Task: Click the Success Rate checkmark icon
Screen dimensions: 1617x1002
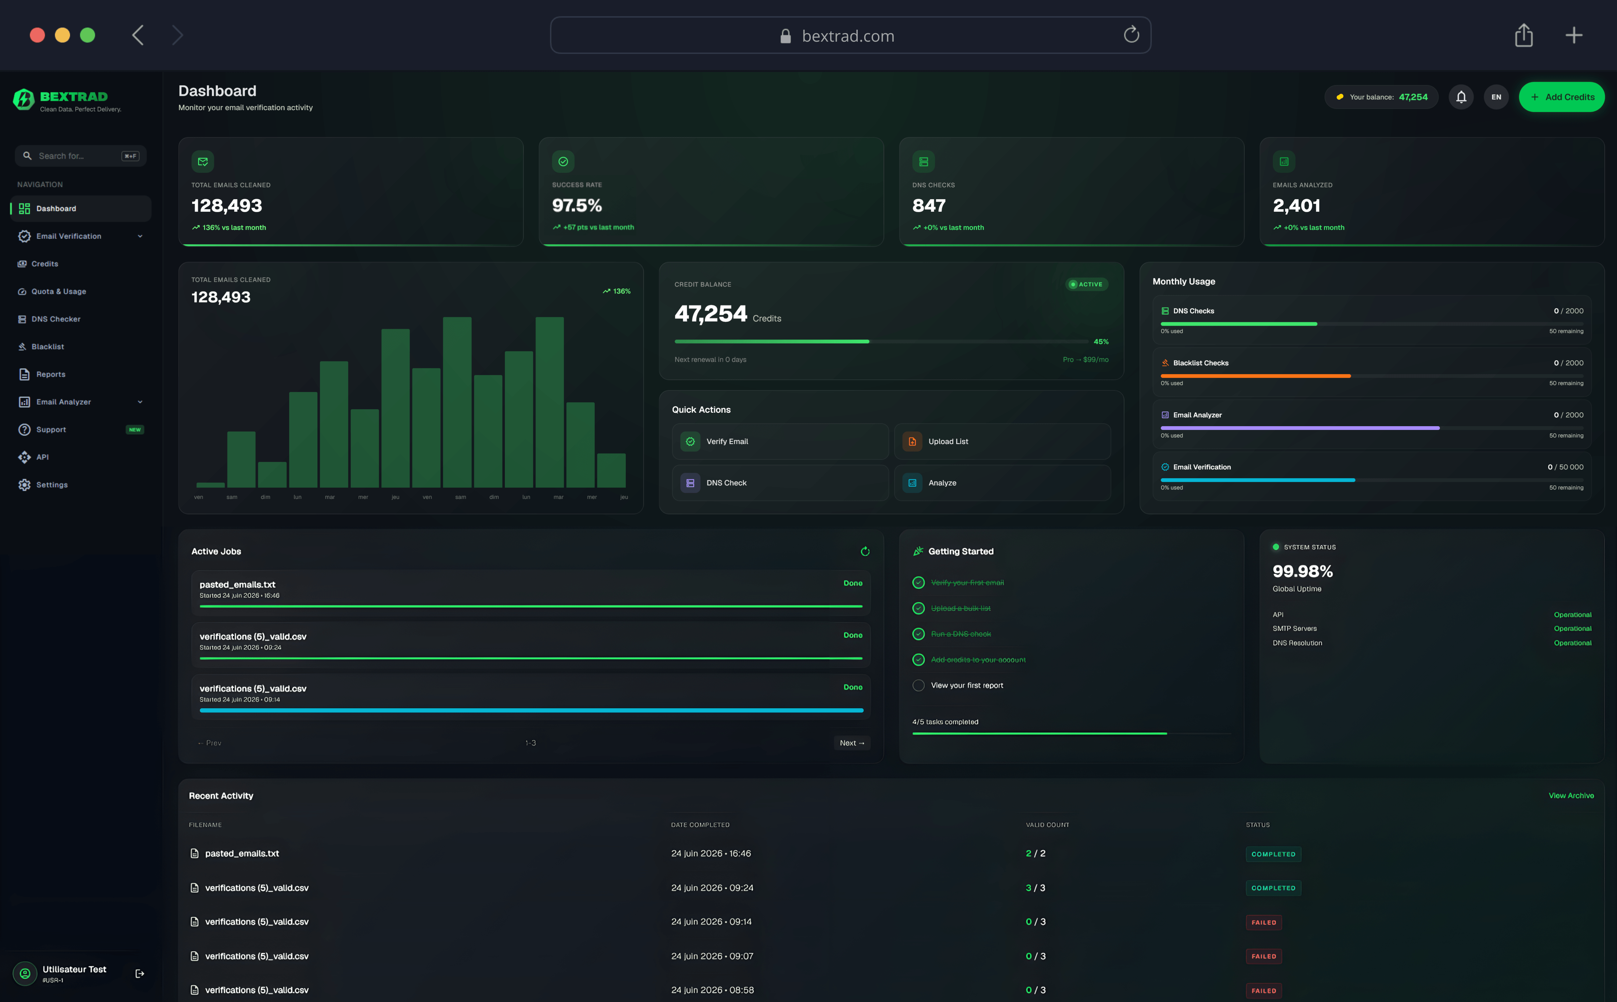Action: pos(563,161)
